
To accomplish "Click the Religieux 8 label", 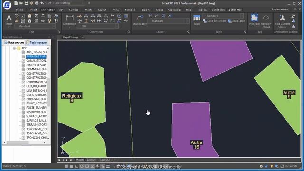I will pos(72,97).
